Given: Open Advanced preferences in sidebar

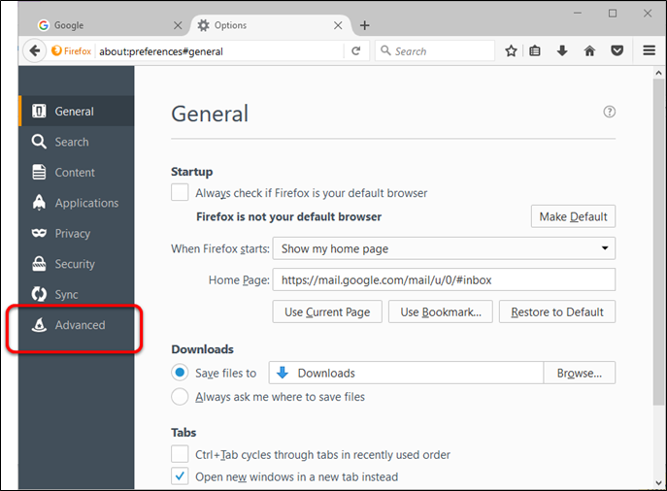Looking at the screenshot, I should (x=77, y=325).
